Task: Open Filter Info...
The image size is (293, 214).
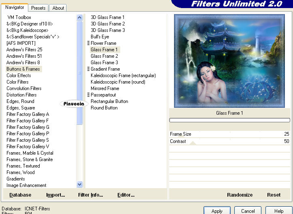Action: tap(90, 195)
